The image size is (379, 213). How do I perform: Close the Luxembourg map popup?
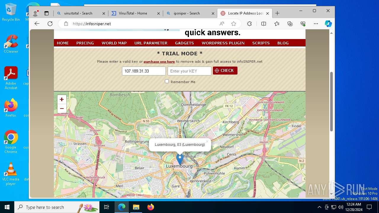[207, 141]
